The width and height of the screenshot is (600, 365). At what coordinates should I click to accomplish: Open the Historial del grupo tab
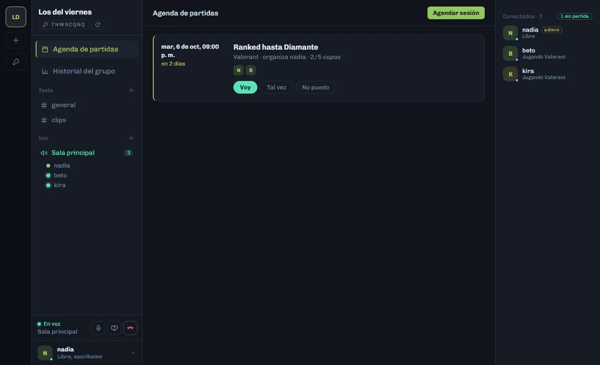(x=87, y=71)
